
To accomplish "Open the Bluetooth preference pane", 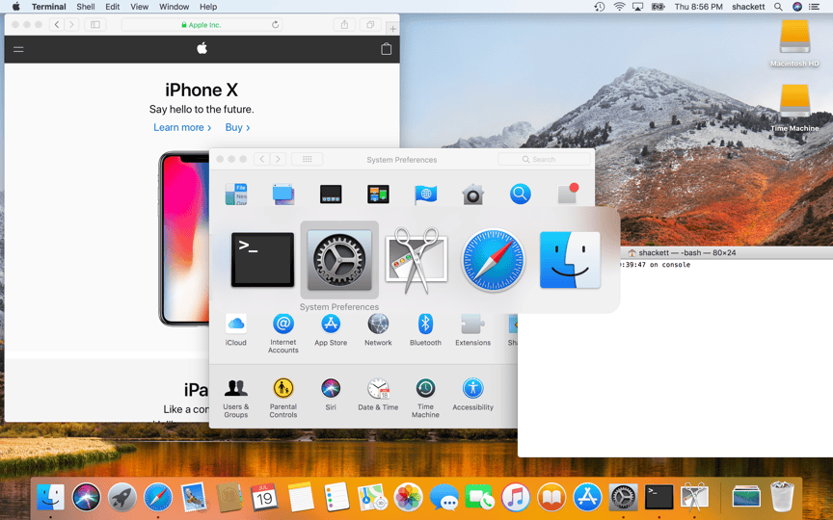I will click(425, 330).
